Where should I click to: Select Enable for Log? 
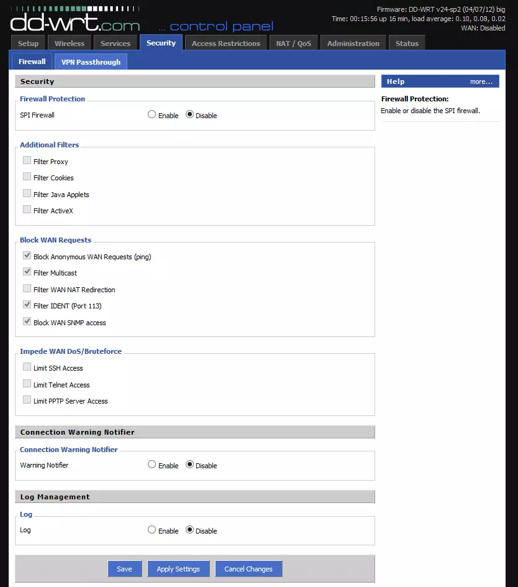152,530
